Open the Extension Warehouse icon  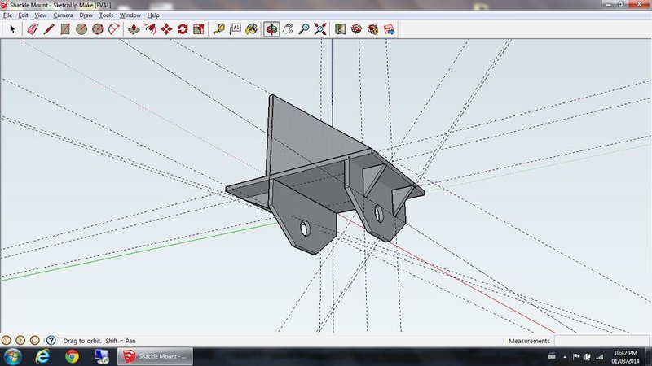(372, 29)
